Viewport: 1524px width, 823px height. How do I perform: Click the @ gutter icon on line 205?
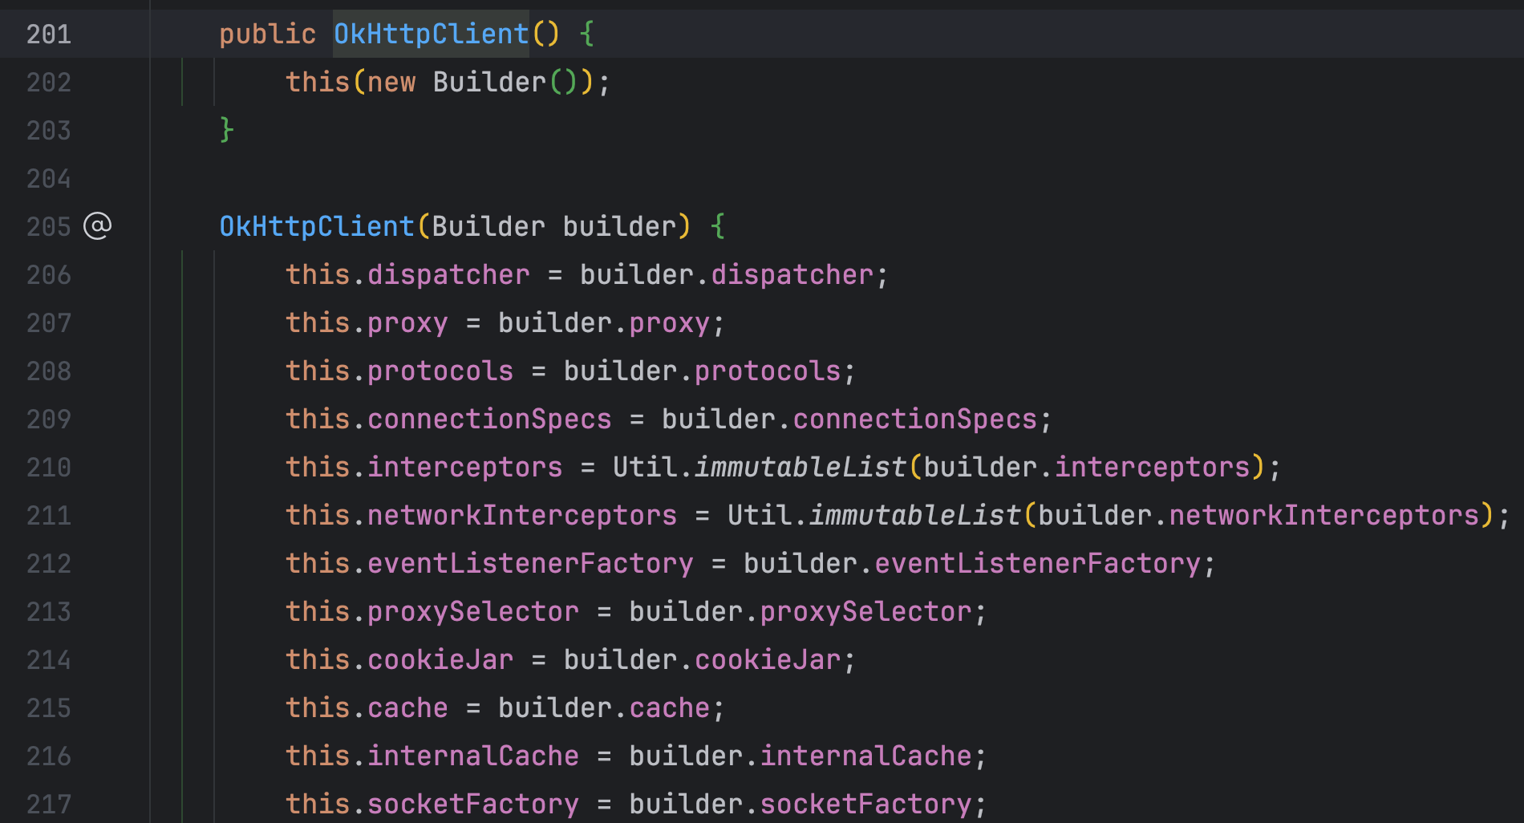[97, 226]
